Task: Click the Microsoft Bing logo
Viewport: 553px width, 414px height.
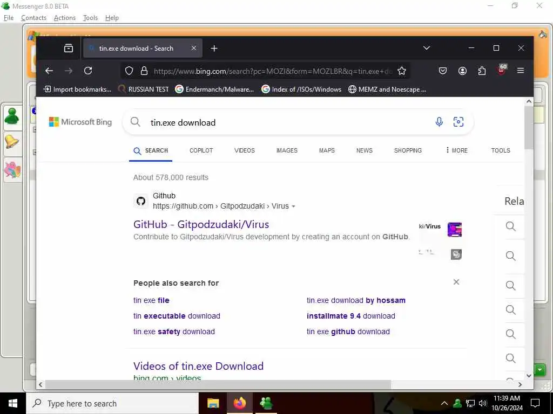Action: pos(80,122)
